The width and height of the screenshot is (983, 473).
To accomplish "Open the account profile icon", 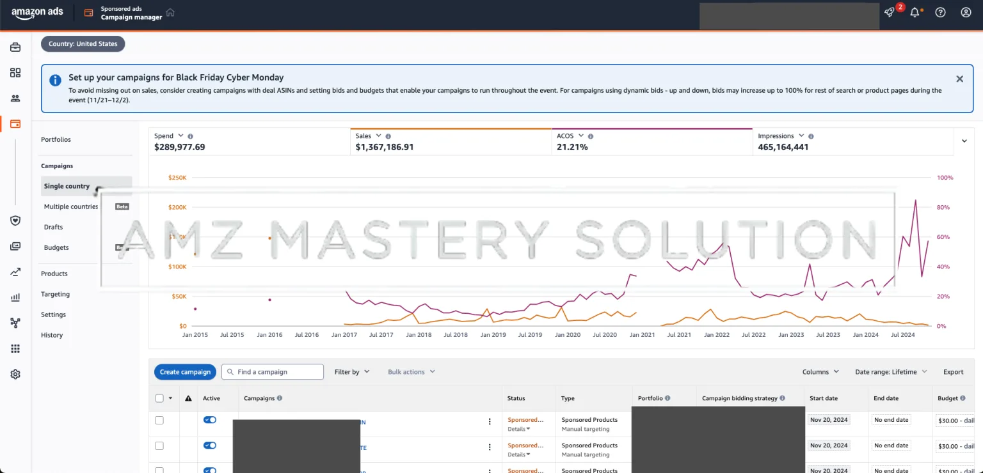I will pos(966,12).
